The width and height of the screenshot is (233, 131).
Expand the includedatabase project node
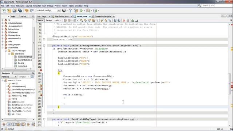(3, 23)
